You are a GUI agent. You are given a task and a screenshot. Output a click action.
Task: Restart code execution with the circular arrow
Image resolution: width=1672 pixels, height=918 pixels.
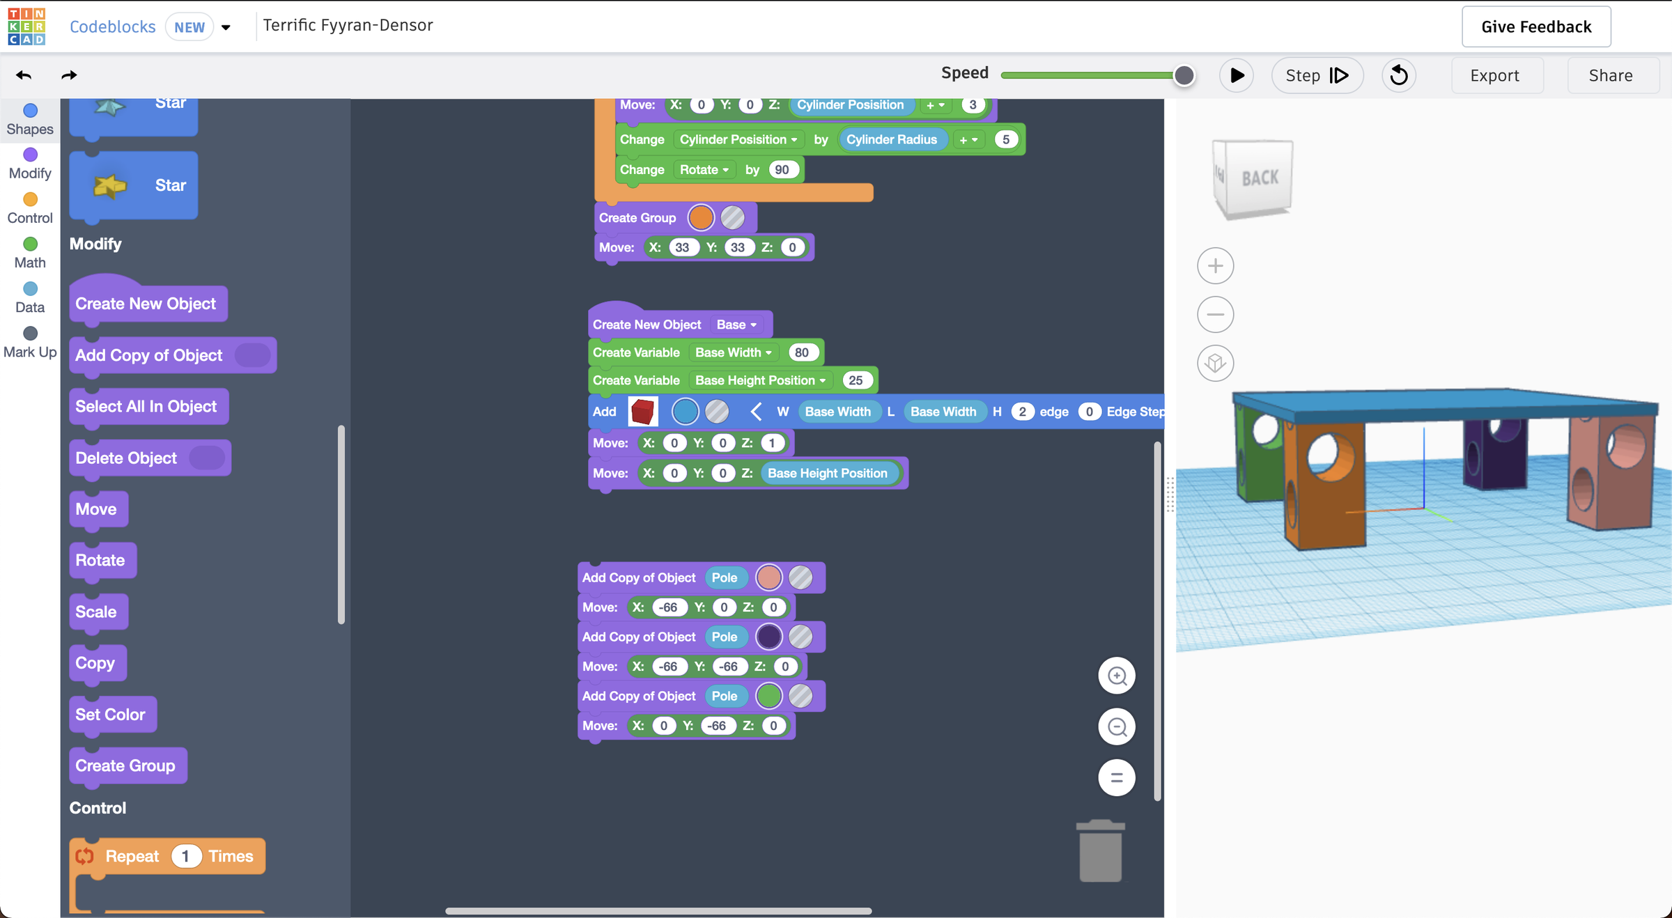point(1399,75)
